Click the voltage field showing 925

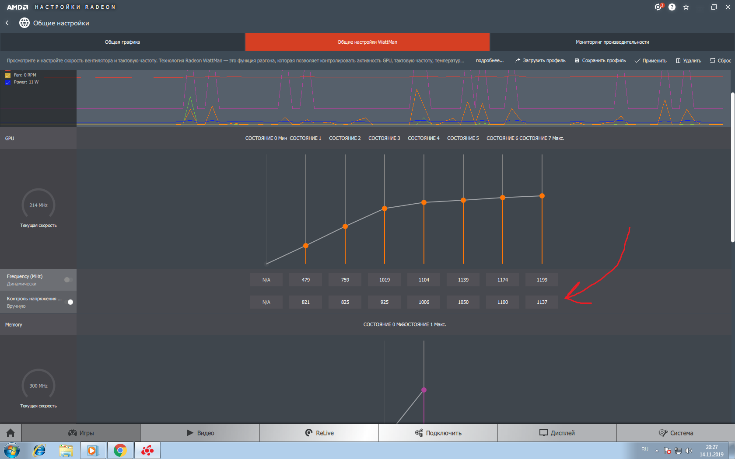pyautogui.click(x=385, y=302)
